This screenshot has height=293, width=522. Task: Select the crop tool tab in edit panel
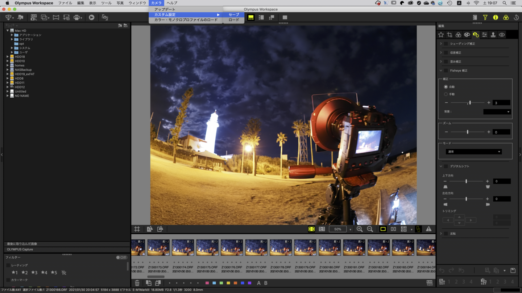pos(449,35)
